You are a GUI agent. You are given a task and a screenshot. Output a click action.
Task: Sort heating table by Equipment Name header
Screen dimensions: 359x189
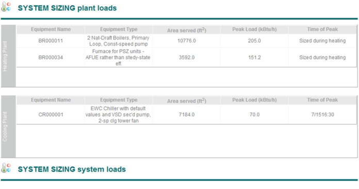(51, 29)
